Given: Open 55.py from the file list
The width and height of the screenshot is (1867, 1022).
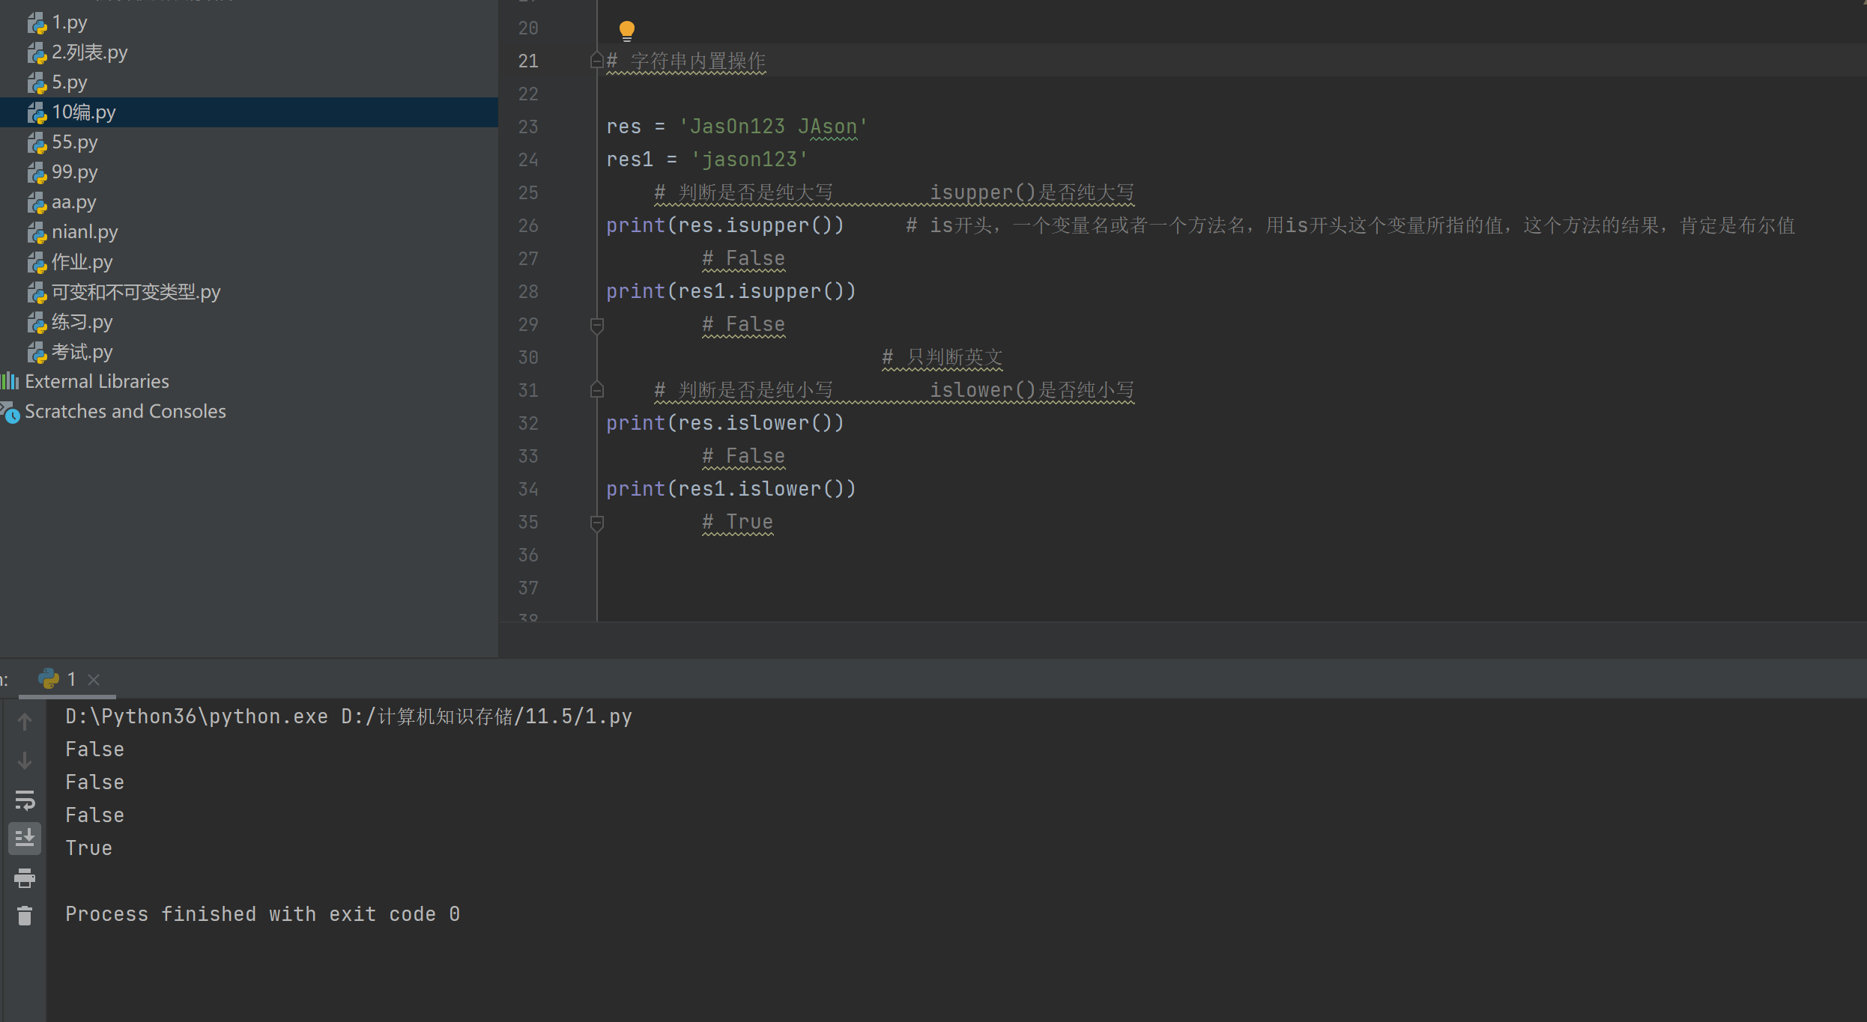Looking at the screenshot, I should coord(74,142).
